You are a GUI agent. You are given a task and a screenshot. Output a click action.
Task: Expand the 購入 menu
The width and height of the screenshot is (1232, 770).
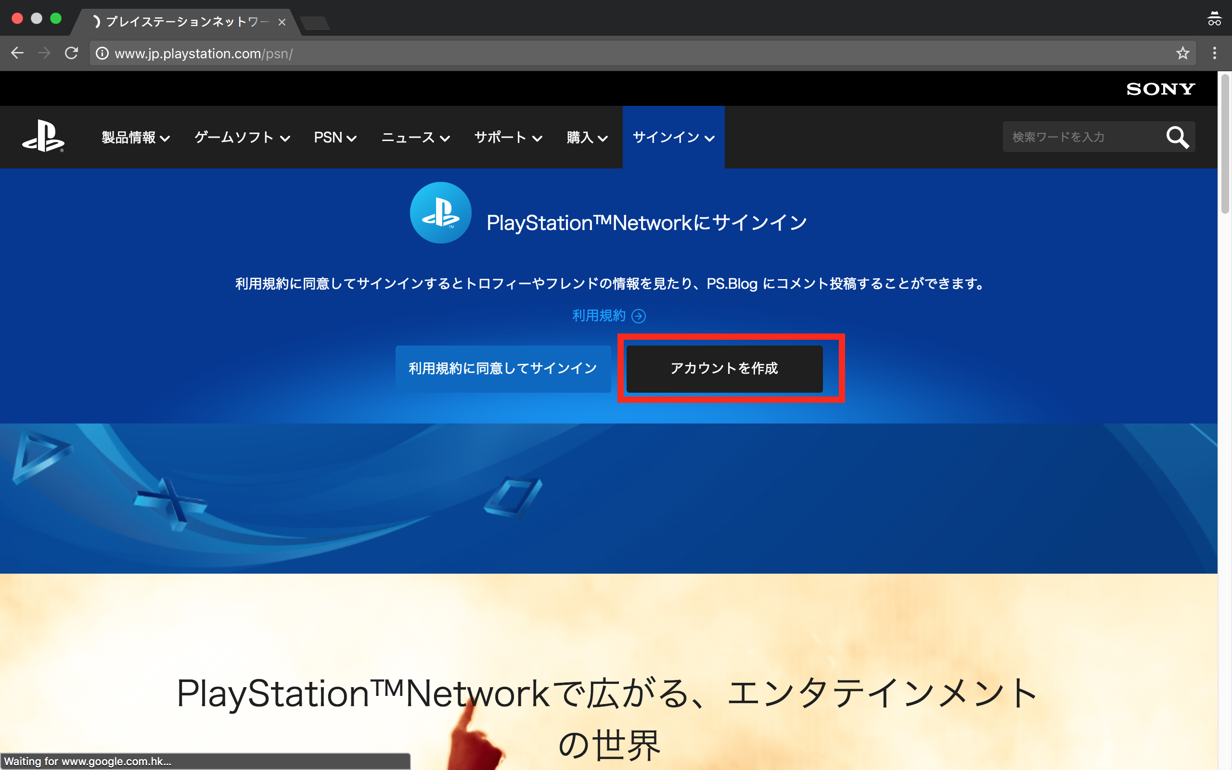point(587,137)
